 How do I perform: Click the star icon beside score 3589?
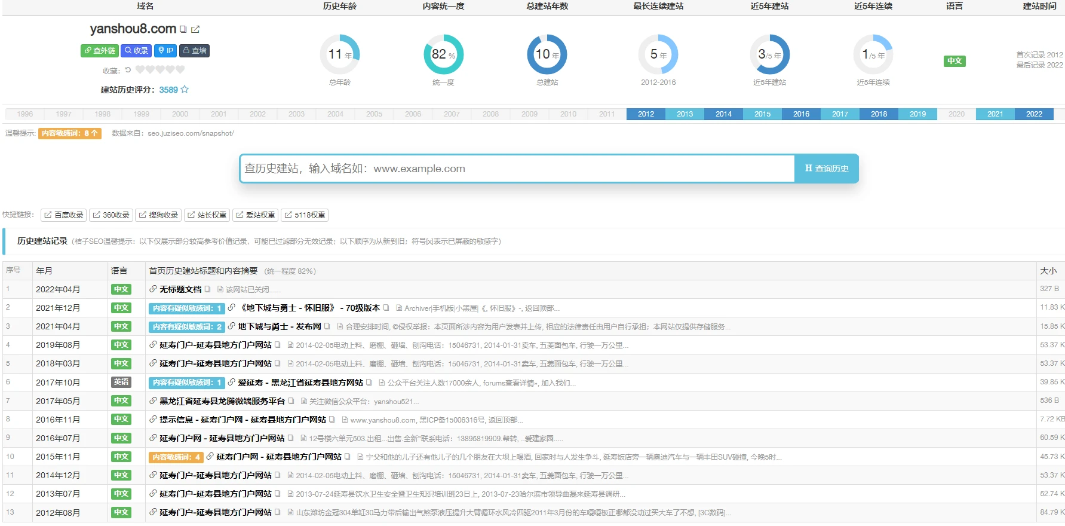point(185,90)
